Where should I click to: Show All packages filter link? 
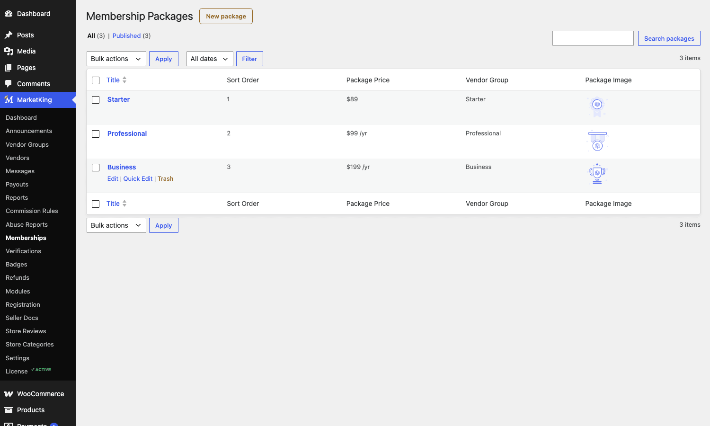[91, 35]
